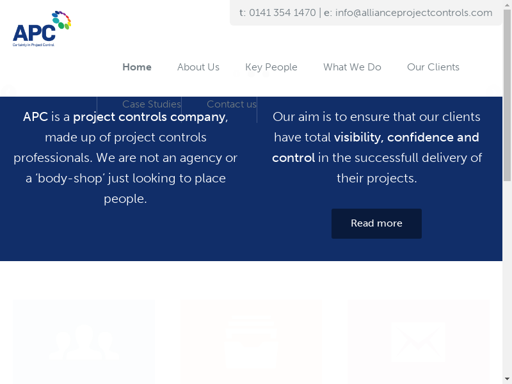The height and width of the screenshot is (384, 512).
Task: Open the Contact us page
Action: coord(232,104)
